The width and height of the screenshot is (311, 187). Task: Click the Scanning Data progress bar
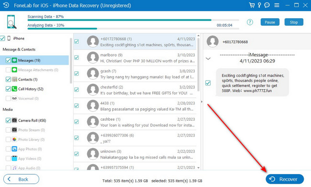pos(133,20)
